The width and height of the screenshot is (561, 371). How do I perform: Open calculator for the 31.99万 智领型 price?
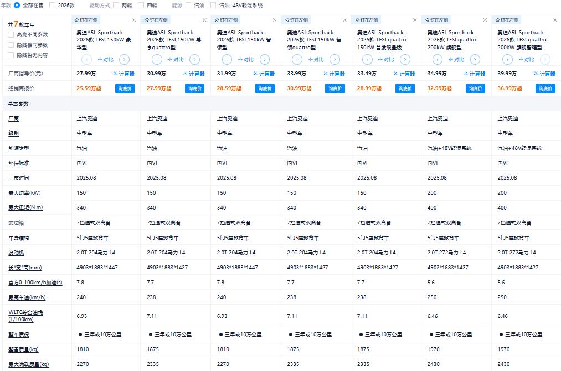coord(265,72)
